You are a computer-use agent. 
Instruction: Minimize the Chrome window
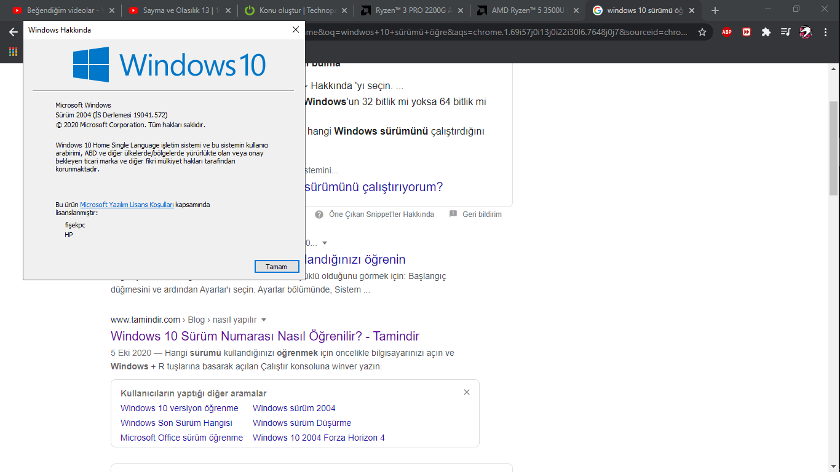pos(769,9)
